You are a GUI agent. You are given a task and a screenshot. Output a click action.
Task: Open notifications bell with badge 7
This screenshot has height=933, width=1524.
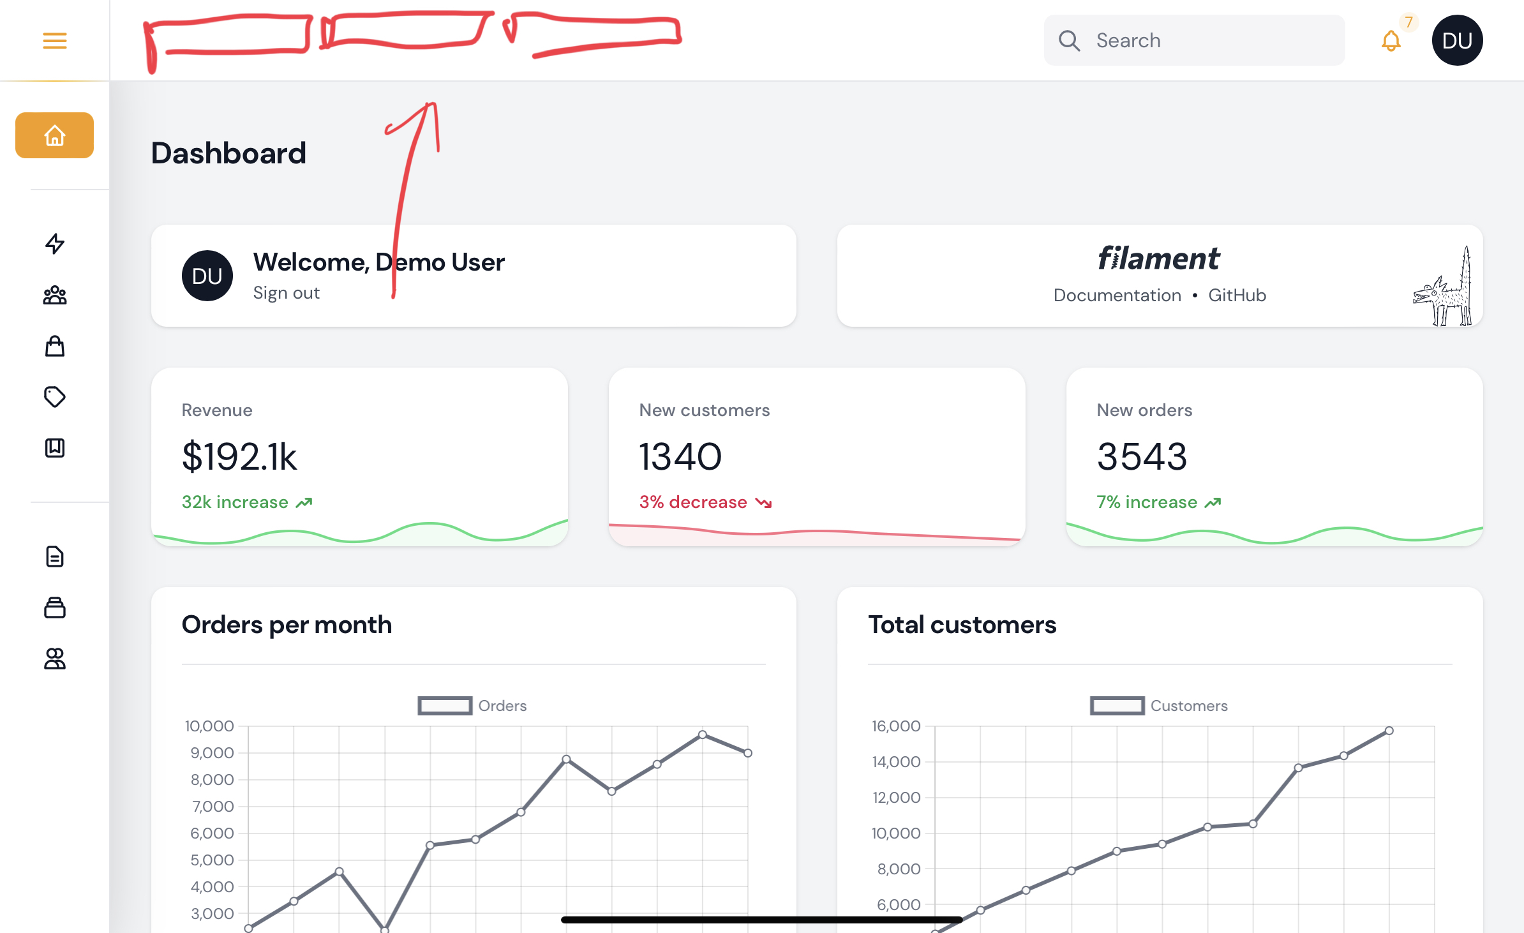click(1391, 41)
